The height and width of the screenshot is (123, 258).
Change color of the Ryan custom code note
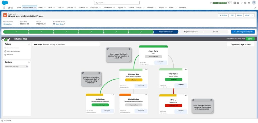[x=193, y=100]
